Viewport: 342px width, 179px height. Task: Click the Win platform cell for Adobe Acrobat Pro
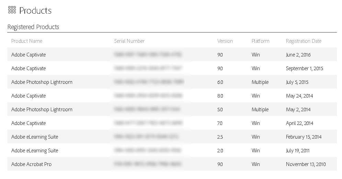[x=256, y=164]
